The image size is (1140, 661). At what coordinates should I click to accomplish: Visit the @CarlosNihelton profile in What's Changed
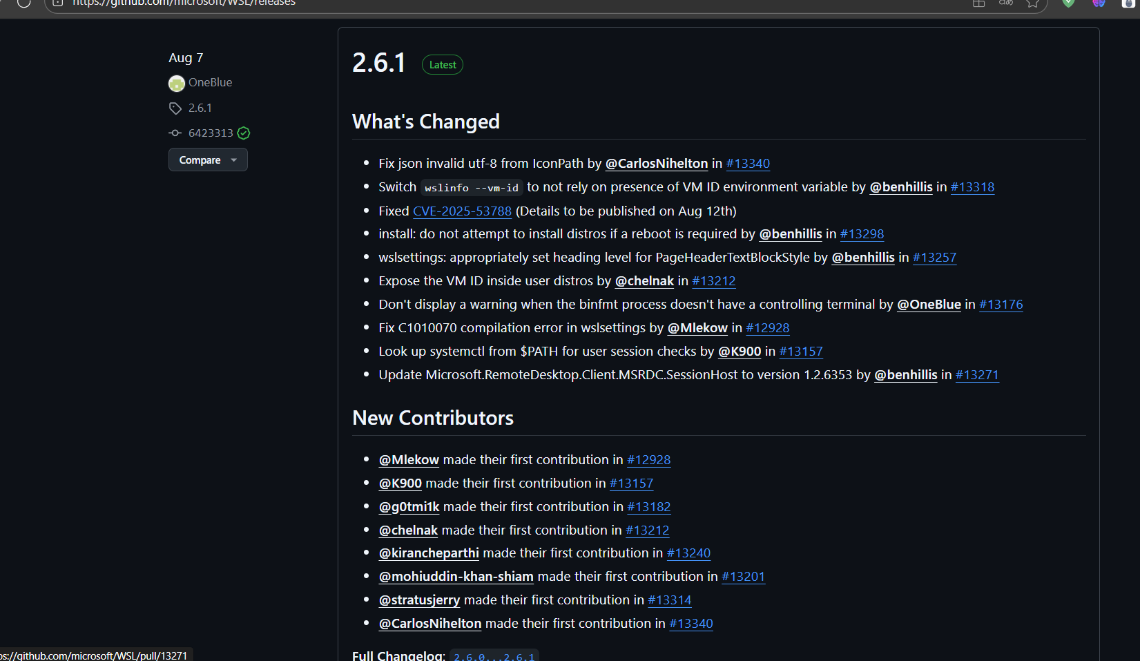tap(656, 164)
